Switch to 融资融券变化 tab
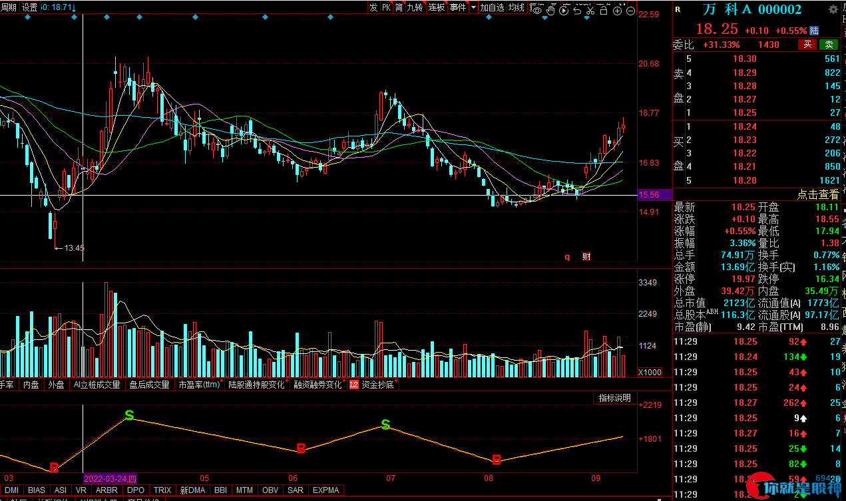Viewport: 846px width, 501px height. coord(317,385)
